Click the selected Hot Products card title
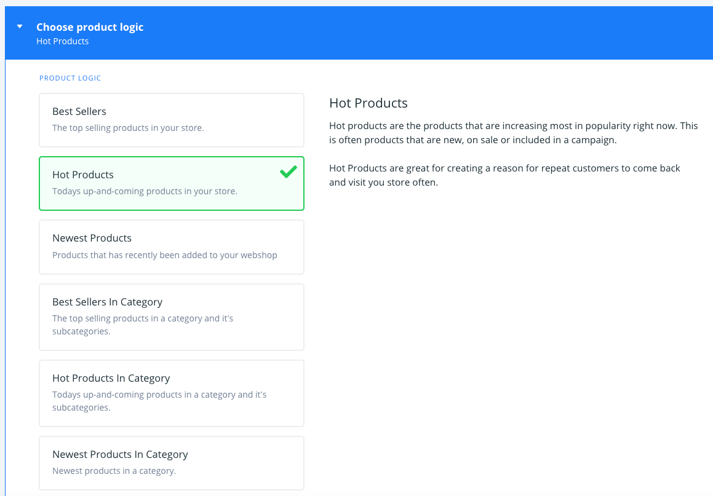The height and width of the screenshot is (496, 713). (x=83, y=175)
